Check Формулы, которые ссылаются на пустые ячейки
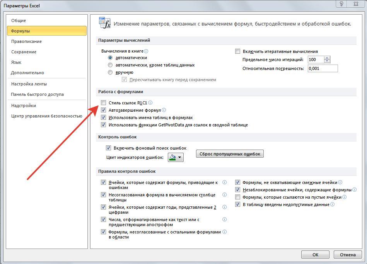Screen dimensions: 367x264 pyautogui.click(x=237, y=197)
